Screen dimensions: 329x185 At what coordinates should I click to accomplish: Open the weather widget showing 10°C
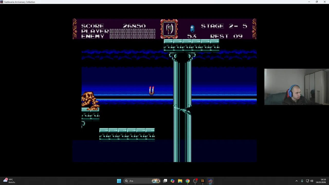pos(9,181)
